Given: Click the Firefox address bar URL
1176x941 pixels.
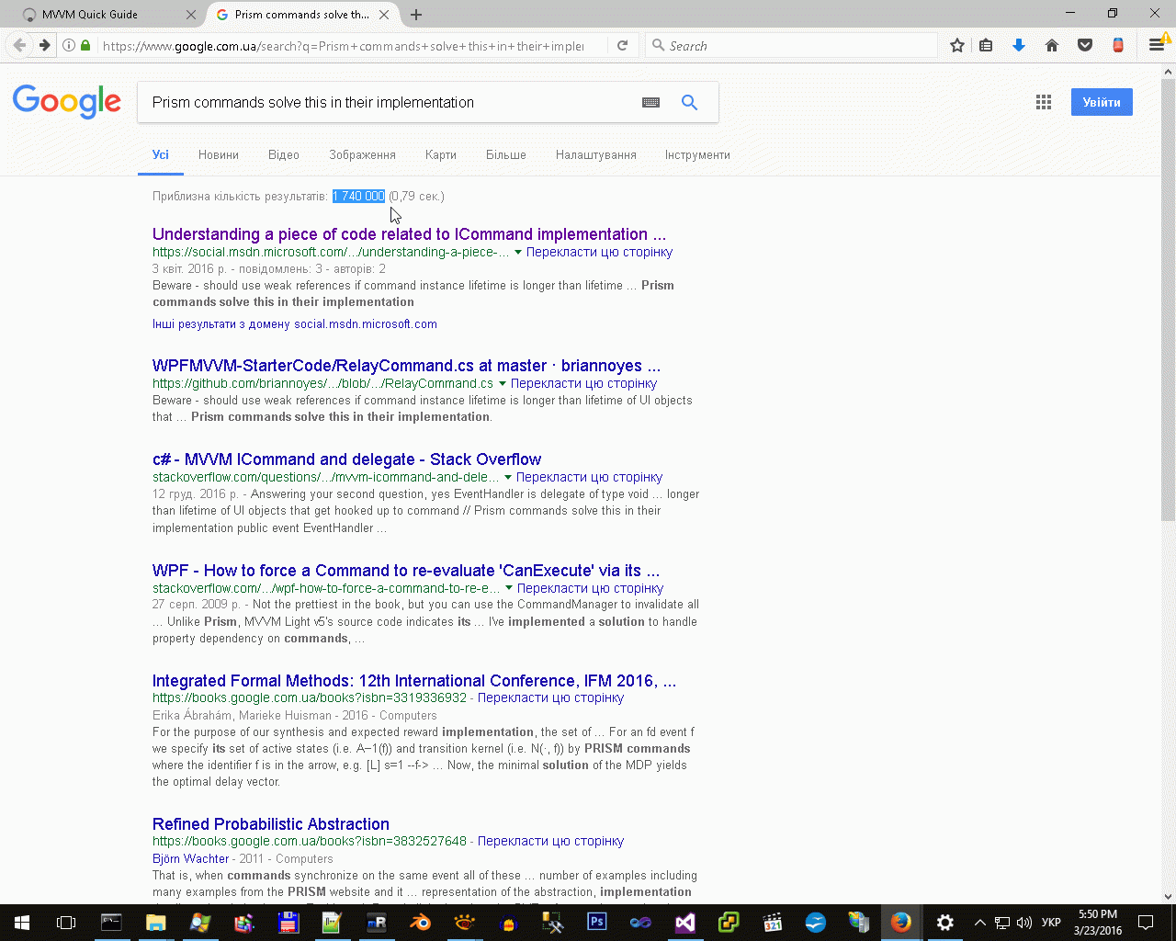Looking at the screenshot, I should 343,46.
